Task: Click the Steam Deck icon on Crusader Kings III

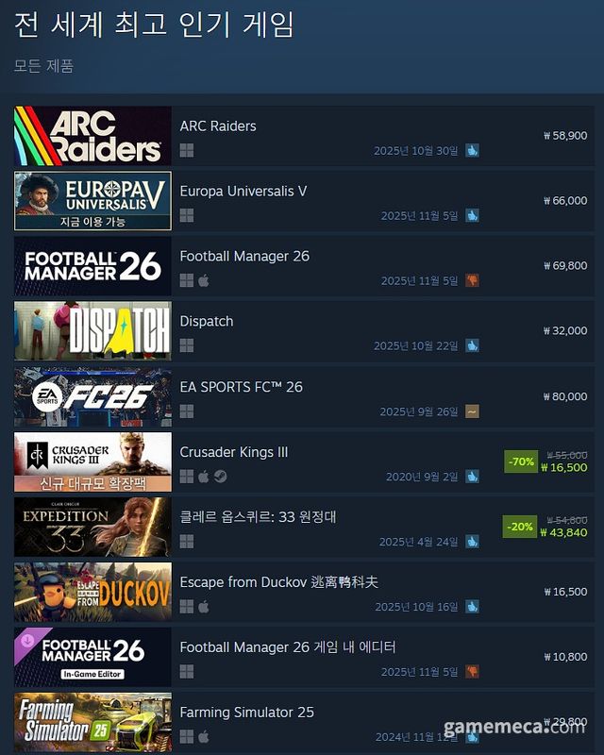Action: [221, 477]
